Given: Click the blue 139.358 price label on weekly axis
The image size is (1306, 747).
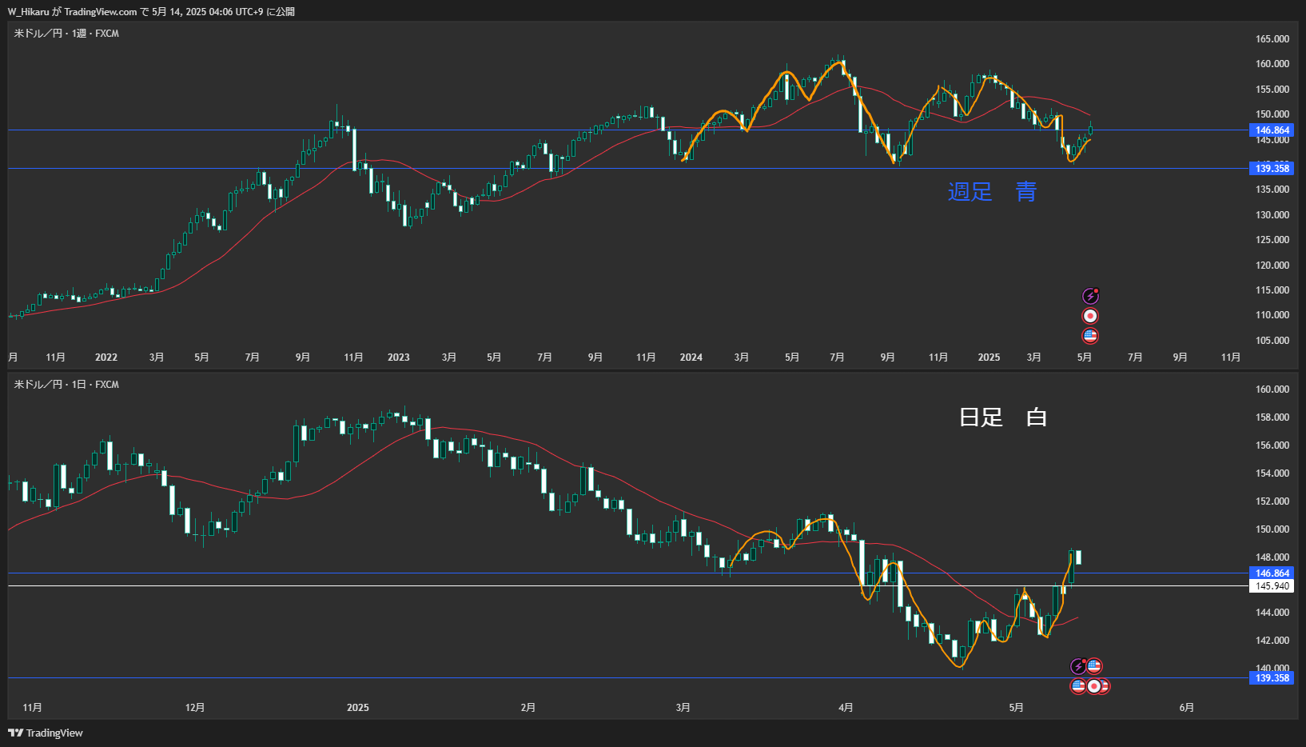Looking at the screenshot, I should tap(1272, 168).
